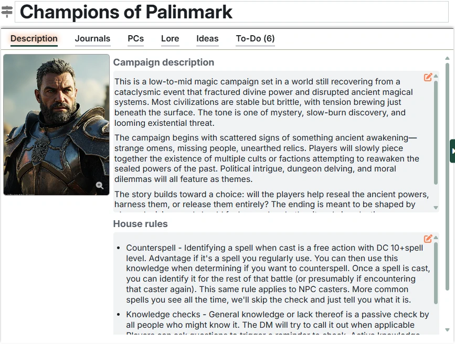Edit the House rules section
This screenshot has height=344, width=455.
(428, 239)
